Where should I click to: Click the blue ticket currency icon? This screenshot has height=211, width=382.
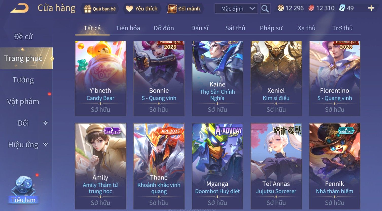coord(342,8)
